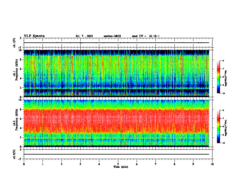
Task: Click the 'Time (min)' x-axis label
Action: (121, 167)
